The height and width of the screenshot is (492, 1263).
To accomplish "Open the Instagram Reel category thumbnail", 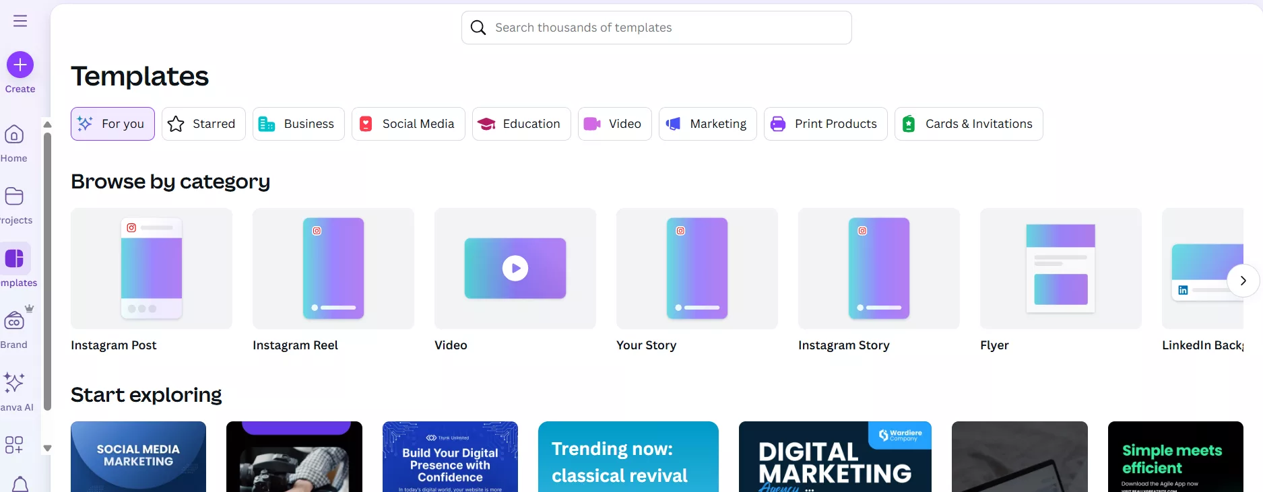I will pyautogui.click(x=333, y=269).
